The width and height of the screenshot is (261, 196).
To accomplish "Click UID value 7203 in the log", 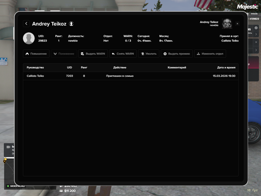I will [69, 76].
